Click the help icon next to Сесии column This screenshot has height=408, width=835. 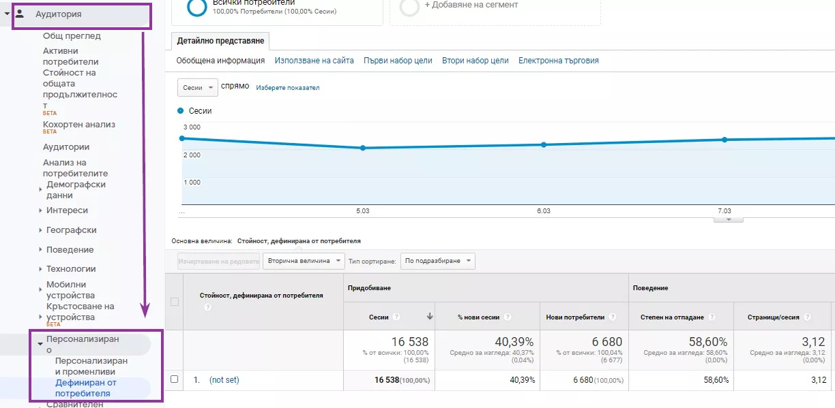click(396, 317)
